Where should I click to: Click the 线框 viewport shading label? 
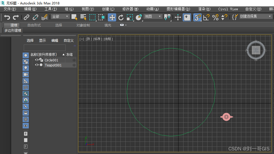point(108,39)
